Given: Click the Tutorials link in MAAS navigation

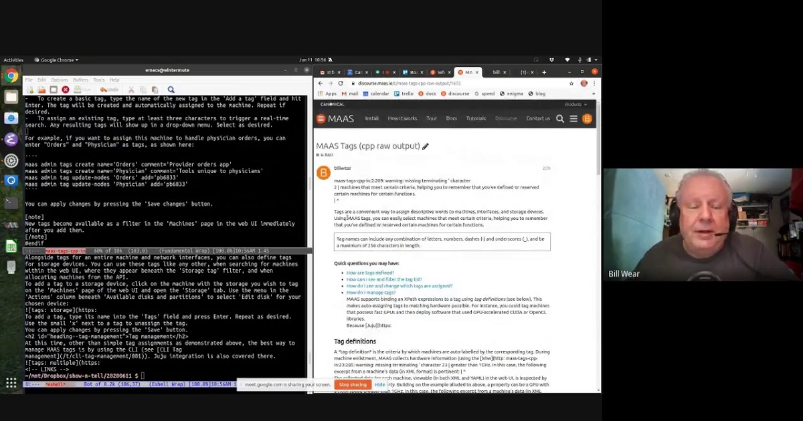Looking at the screenshot, I should point(476,119).
